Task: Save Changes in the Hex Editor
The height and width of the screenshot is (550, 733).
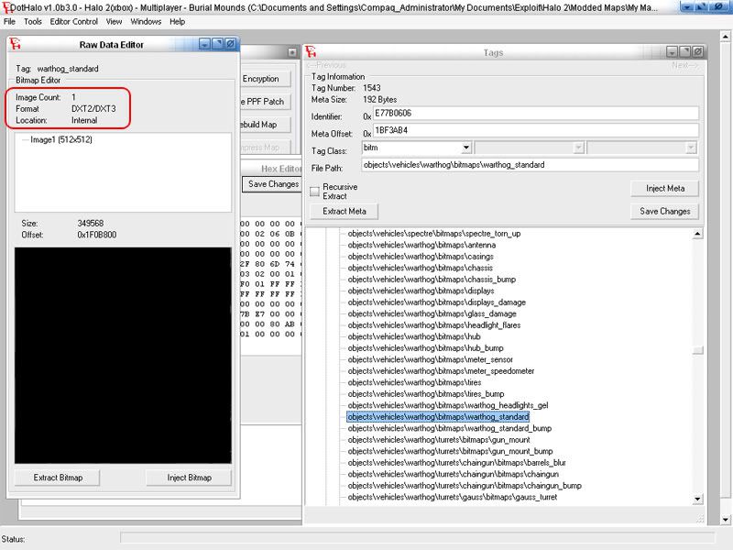Action: pos(273,184)
